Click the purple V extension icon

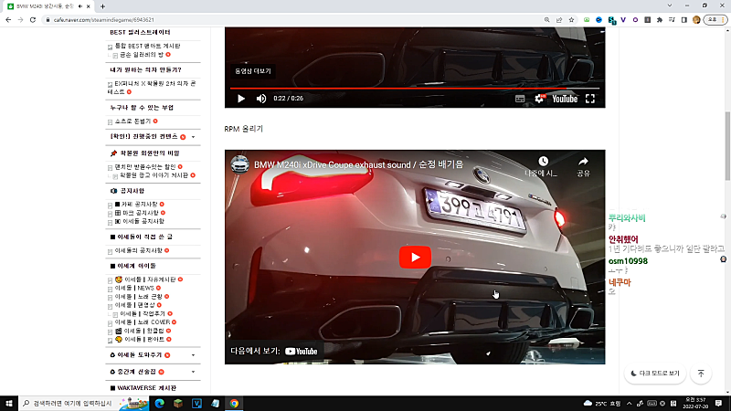coord(623,19)
